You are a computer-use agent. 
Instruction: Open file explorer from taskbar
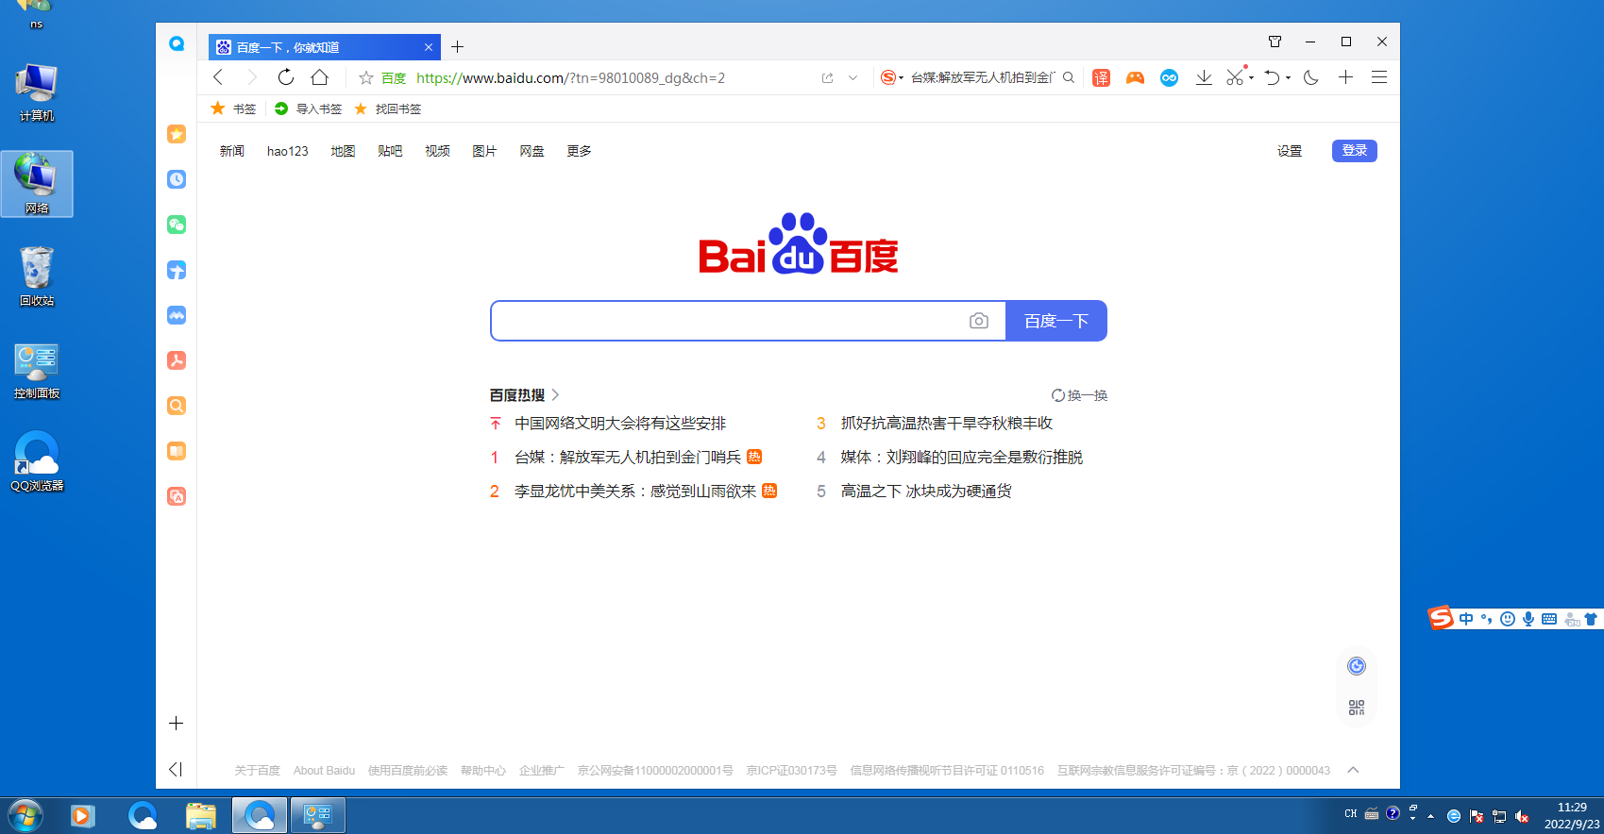point(201,815)
